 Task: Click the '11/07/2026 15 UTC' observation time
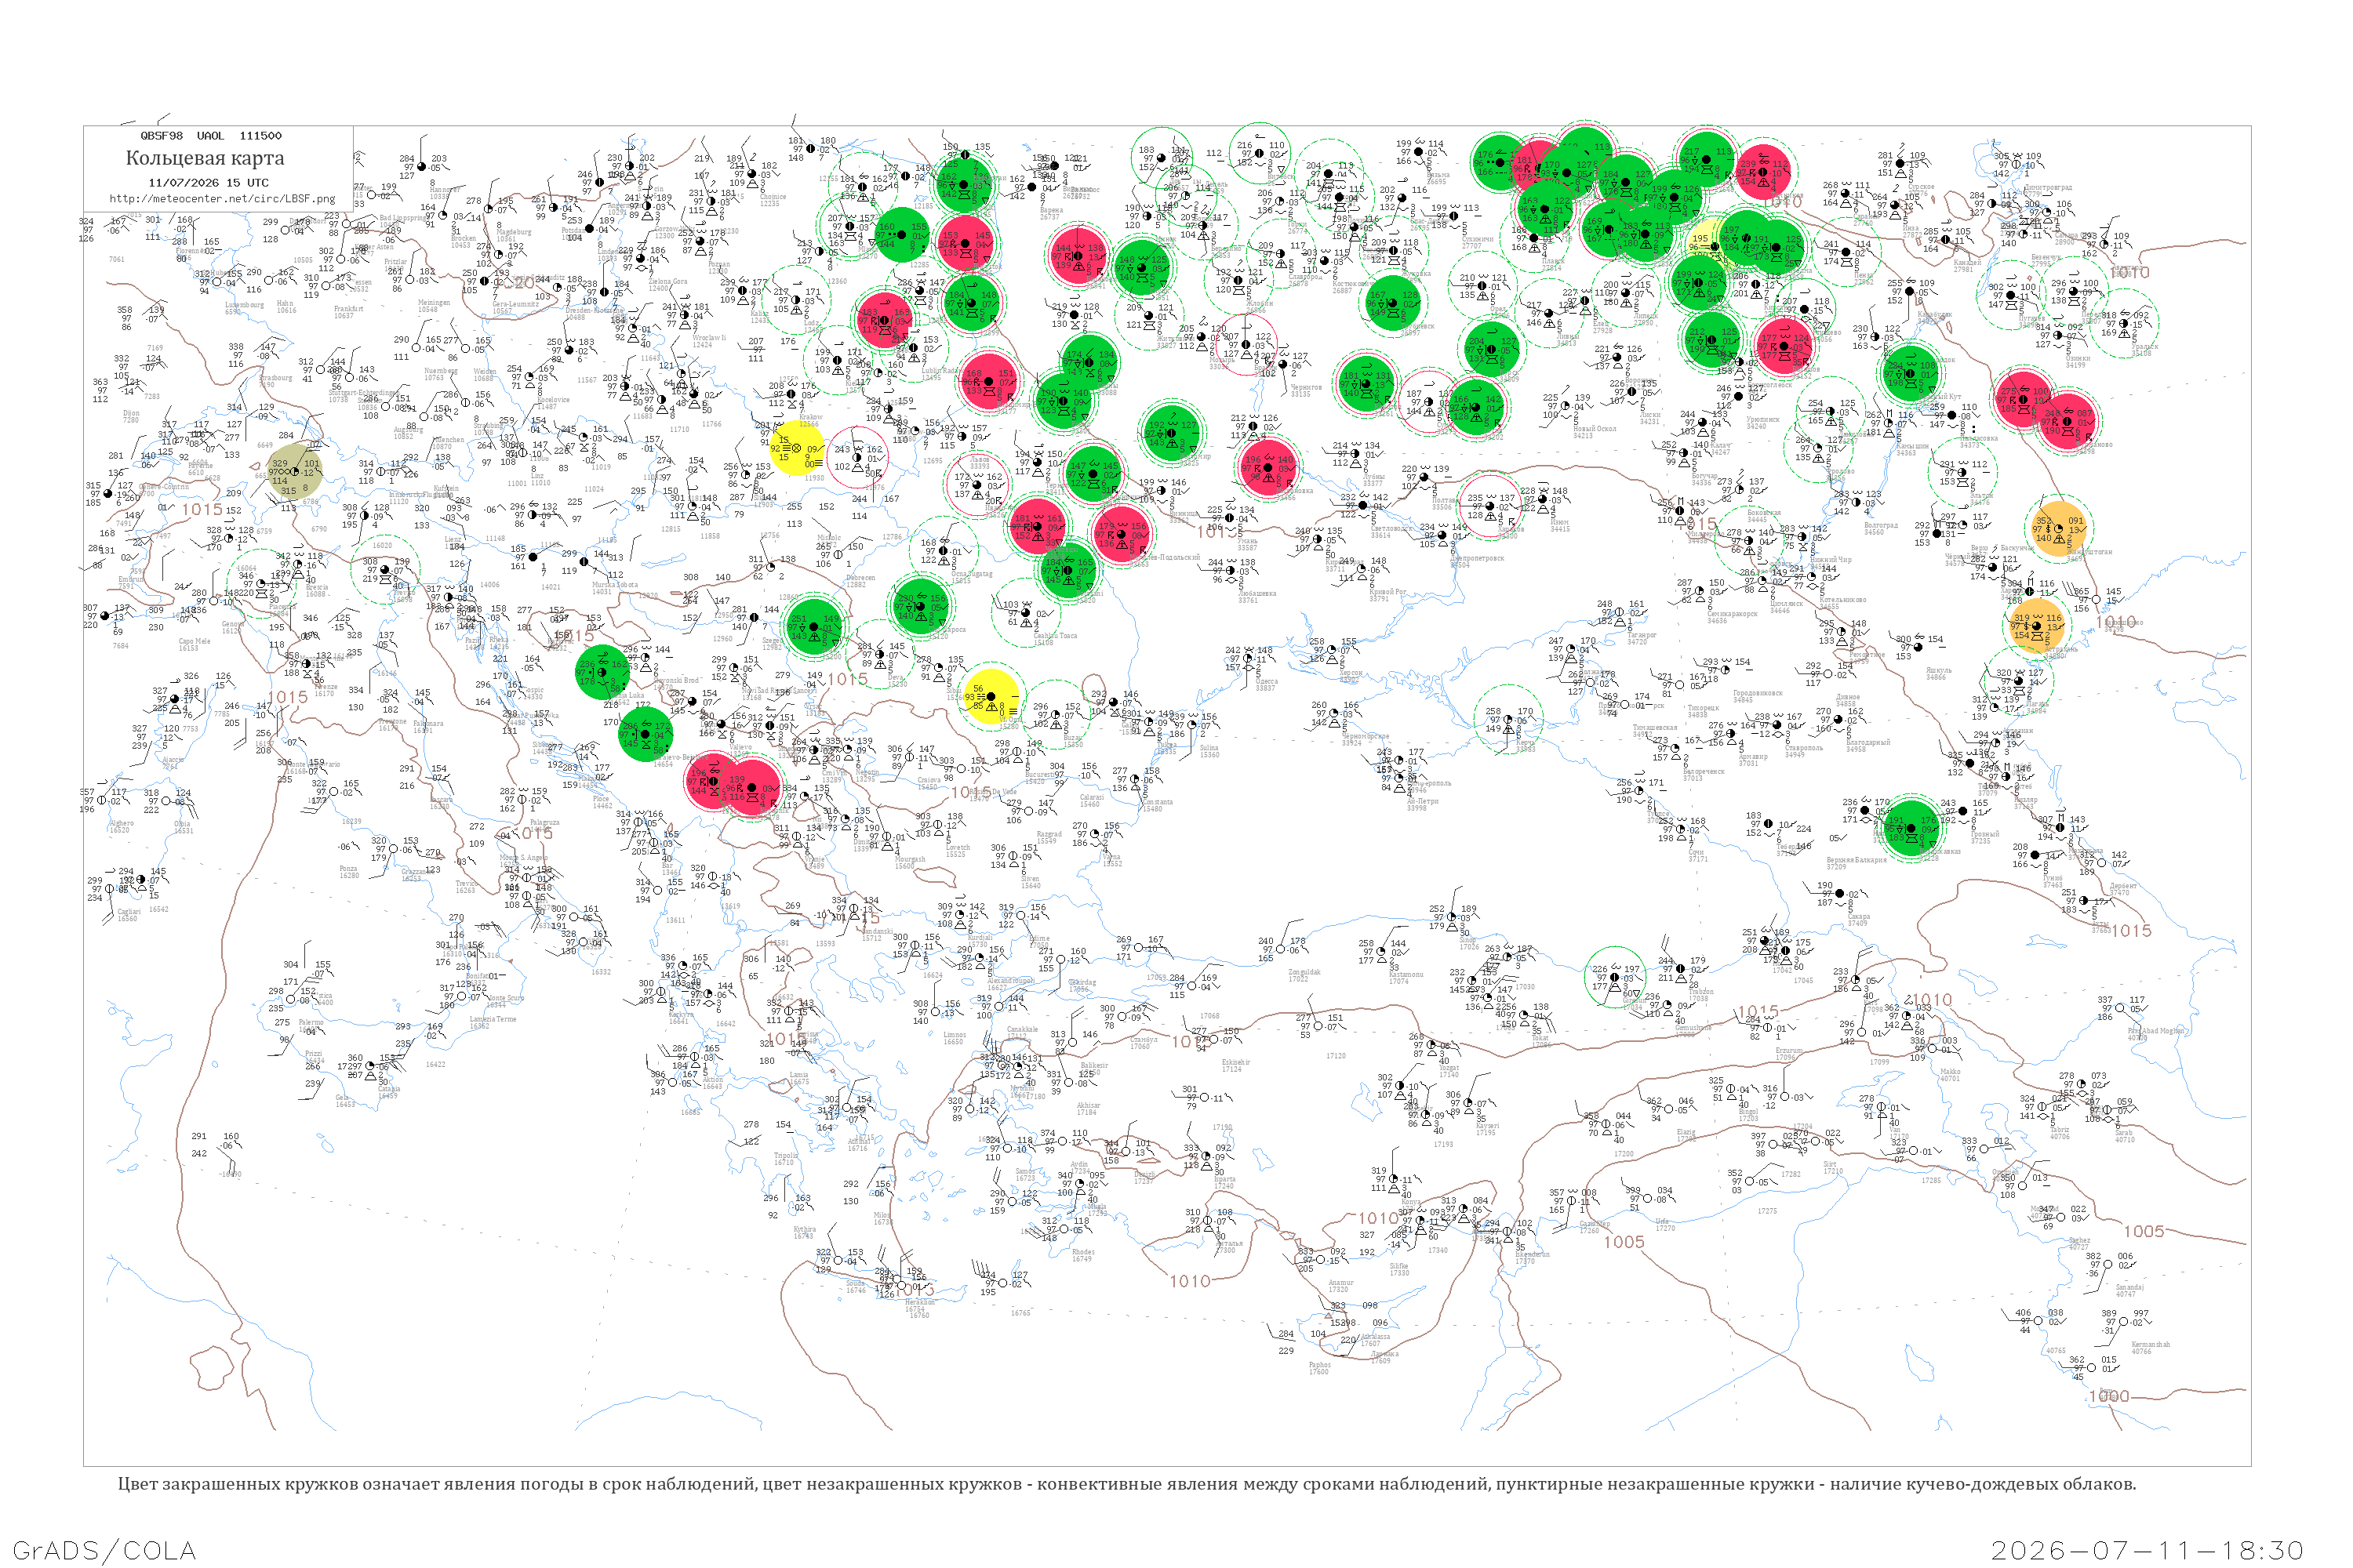click(x=208, y=183)
